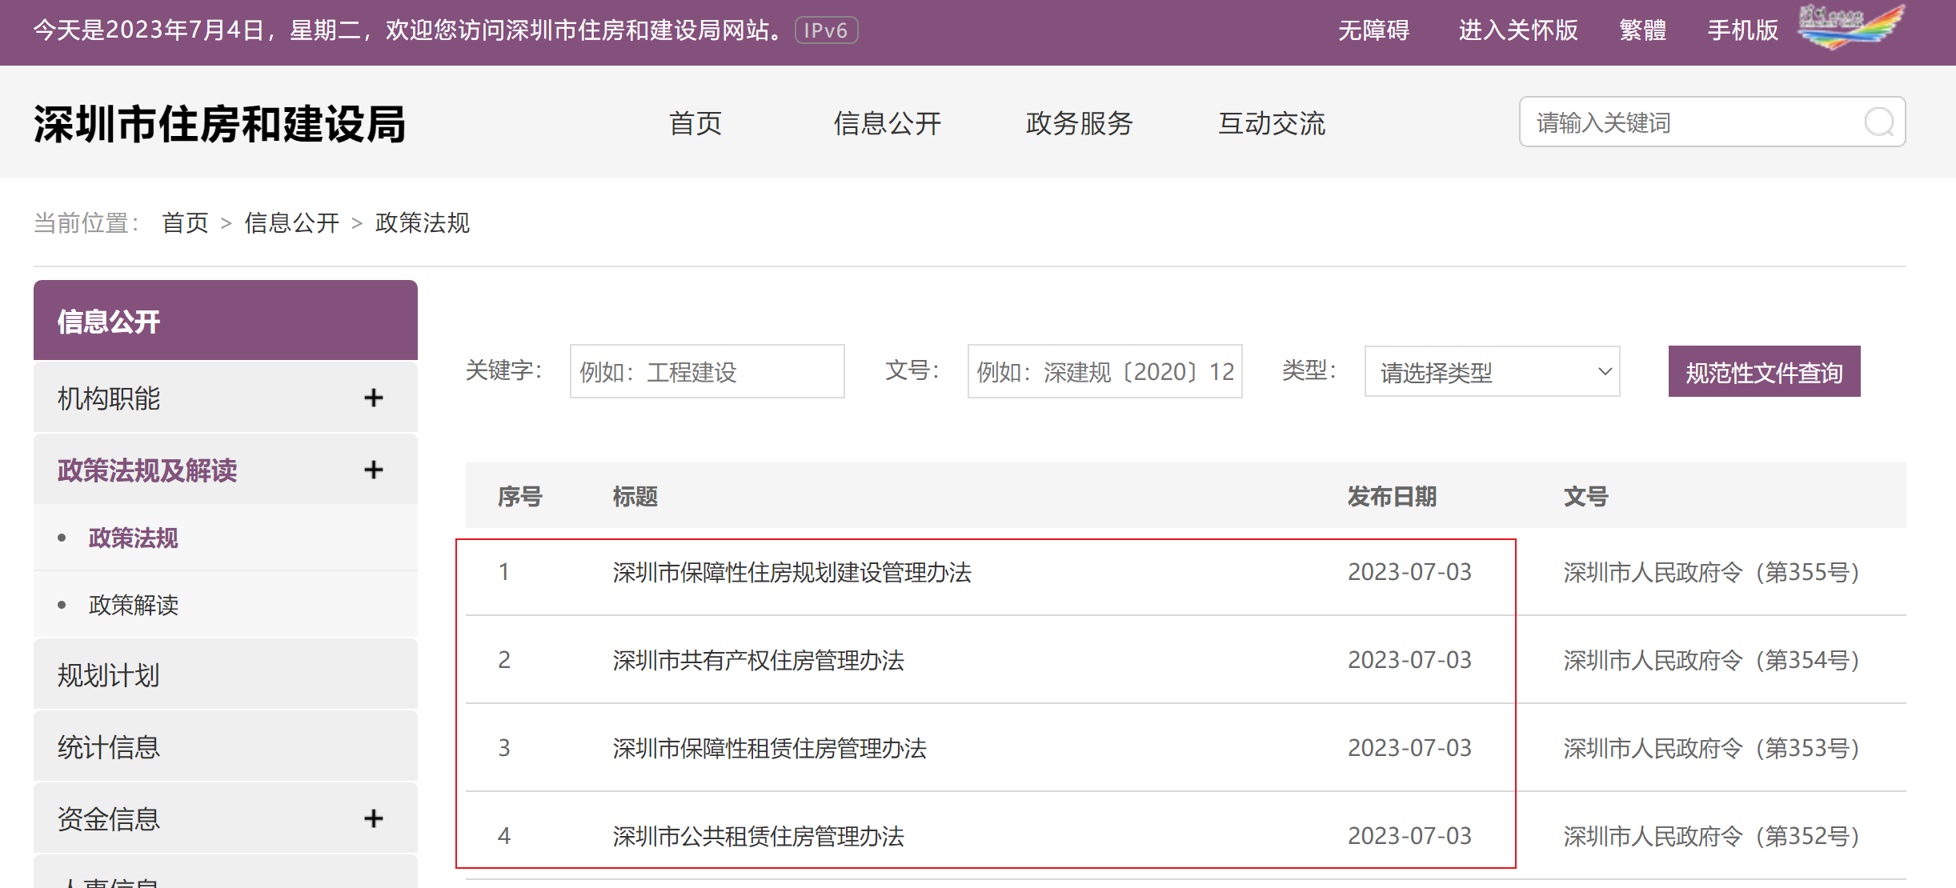Screen dimensions: 1956x888
Task: Click the 规范性文件查询 button
Action: pos(1763,372)
